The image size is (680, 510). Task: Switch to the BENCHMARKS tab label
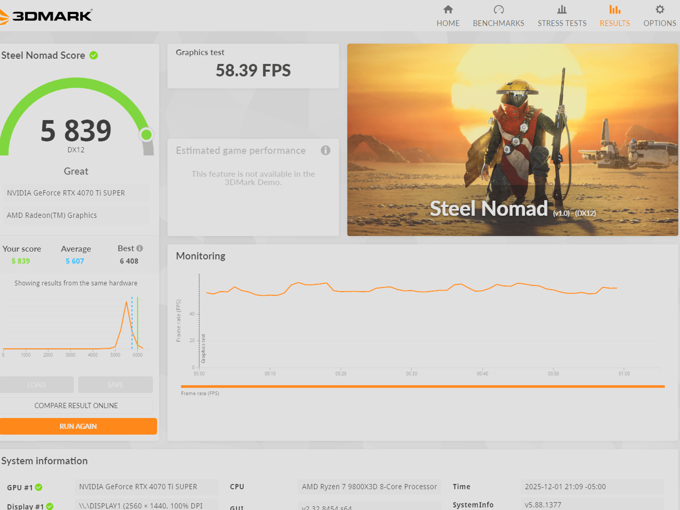point(498,23)
